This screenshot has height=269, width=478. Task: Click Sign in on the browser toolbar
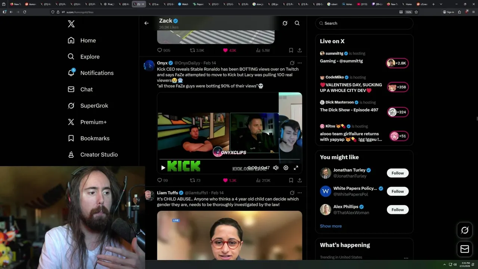coord(448,12)
